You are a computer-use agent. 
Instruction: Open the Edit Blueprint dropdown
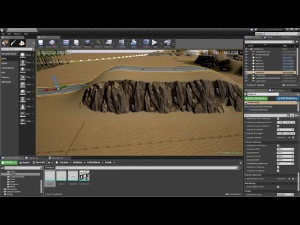(287, 98)
